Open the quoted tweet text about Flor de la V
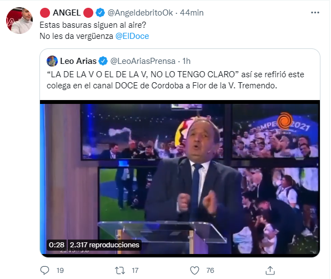Image resolution: width=331 pixels, height=279 pixels. pyautogui.click(x=175, y=80)
